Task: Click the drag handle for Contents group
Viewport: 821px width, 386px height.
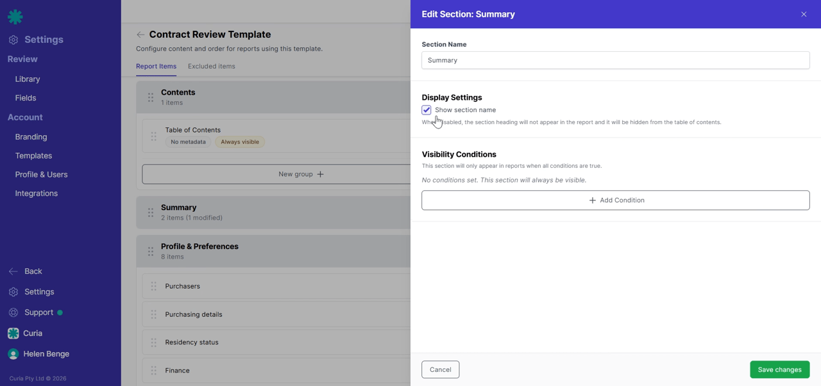Action: click(151, 97)
